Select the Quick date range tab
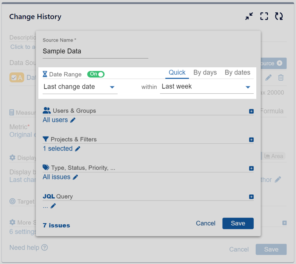296x264 pixels. pos(177,73)
